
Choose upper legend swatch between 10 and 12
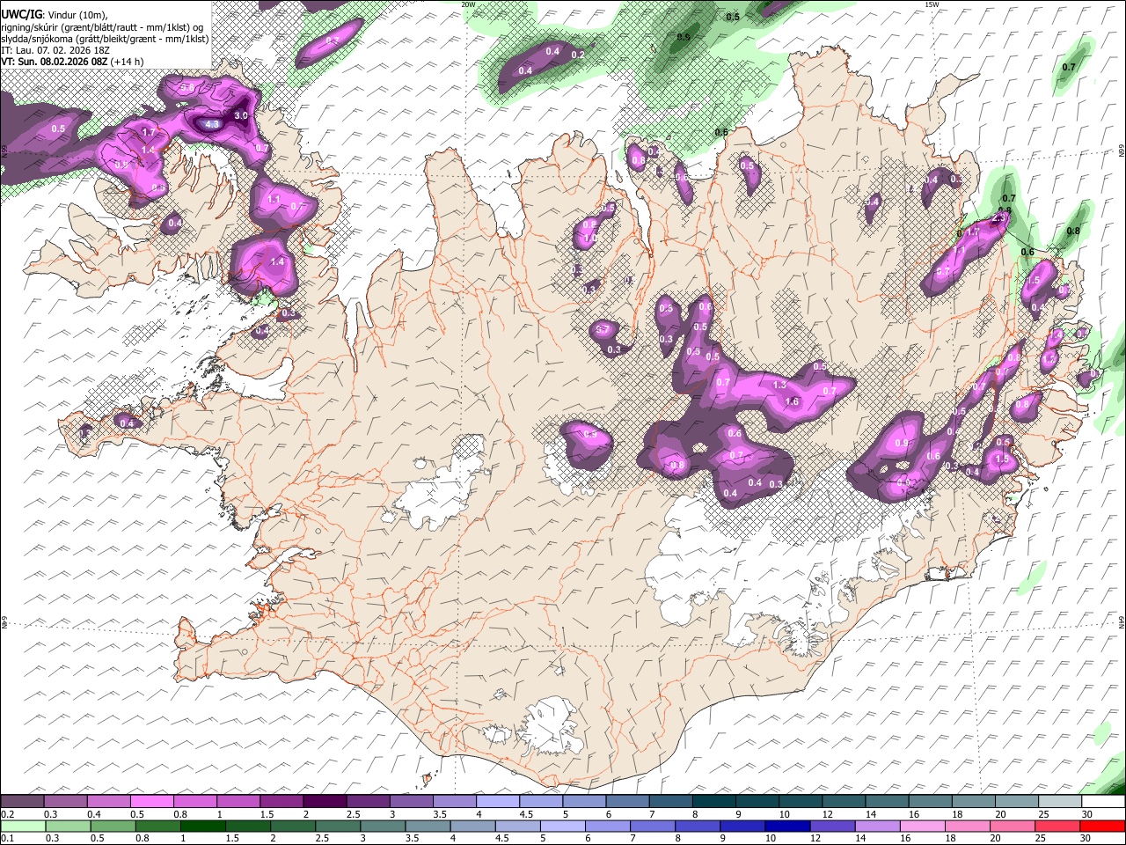tap(801, 802)
